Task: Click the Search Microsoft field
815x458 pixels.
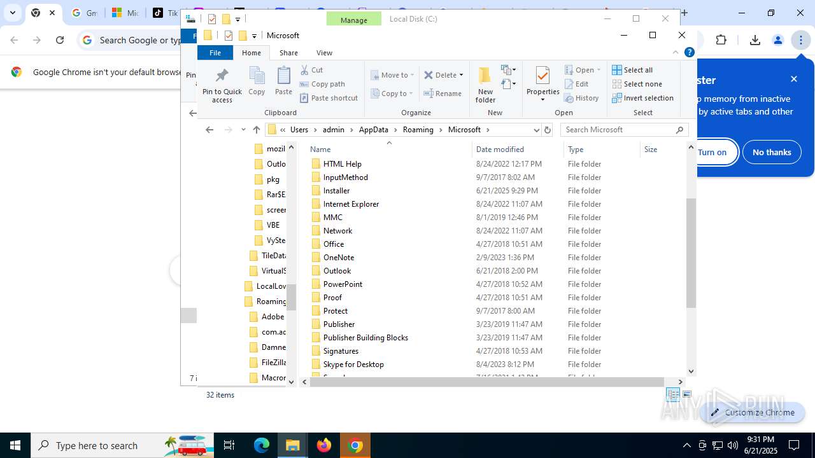Action: 624,130
